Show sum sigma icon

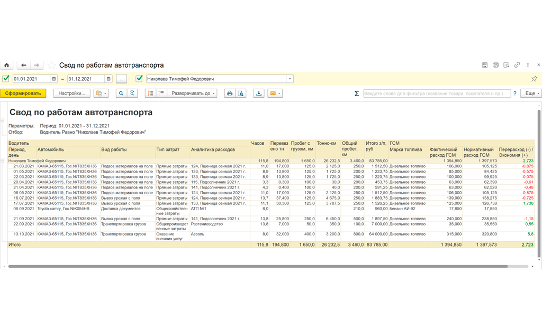(x=357, y=93)
